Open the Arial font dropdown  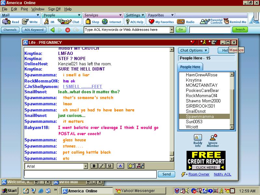coord(85,166)
